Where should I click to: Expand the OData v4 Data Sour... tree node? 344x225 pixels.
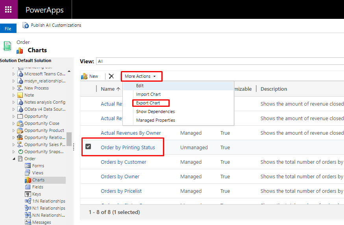14,109
